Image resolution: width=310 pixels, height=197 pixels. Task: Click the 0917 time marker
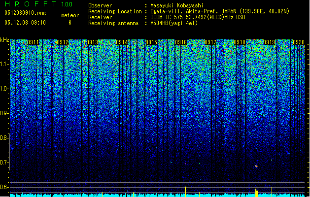210,42
